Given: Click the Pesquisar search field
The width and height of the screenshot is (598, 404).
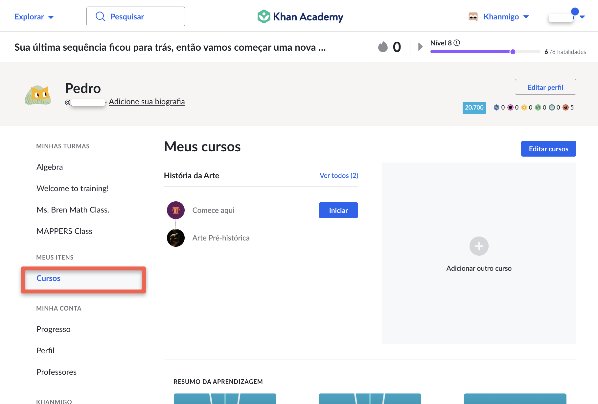Looking at the screenshot, I should 136,16.
